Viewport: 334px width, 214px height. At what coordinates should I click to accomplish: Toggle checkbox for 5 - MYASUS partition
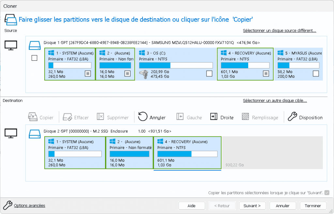tap(315, 74)
